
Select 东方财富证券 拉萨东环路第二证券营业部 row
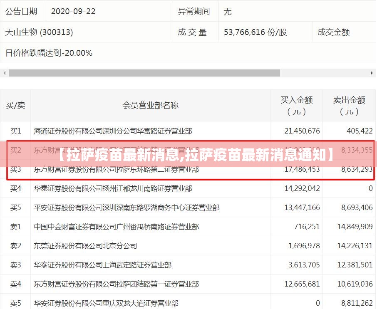(x=188, y=169)
